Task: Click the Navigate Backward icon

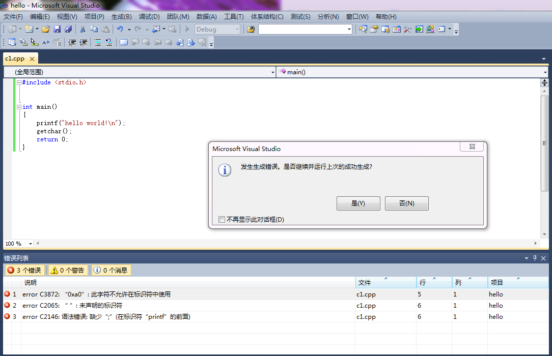Action: [x=156, y=29]
